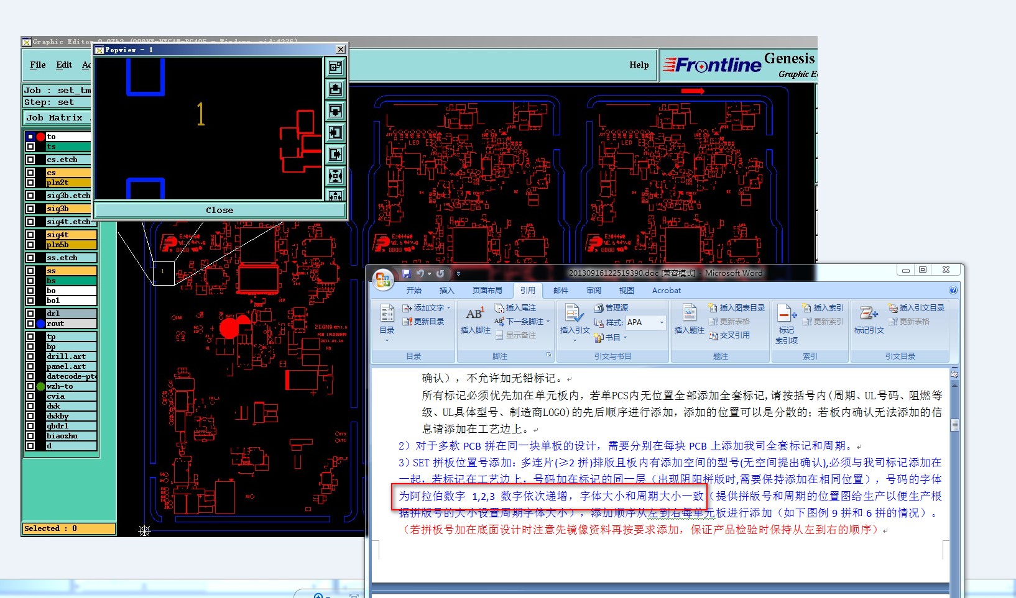Click Popview pan down arrow icon

335,111
